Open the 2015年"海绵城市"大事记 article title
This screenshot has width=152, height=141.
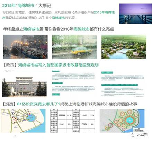click(27, 6)
